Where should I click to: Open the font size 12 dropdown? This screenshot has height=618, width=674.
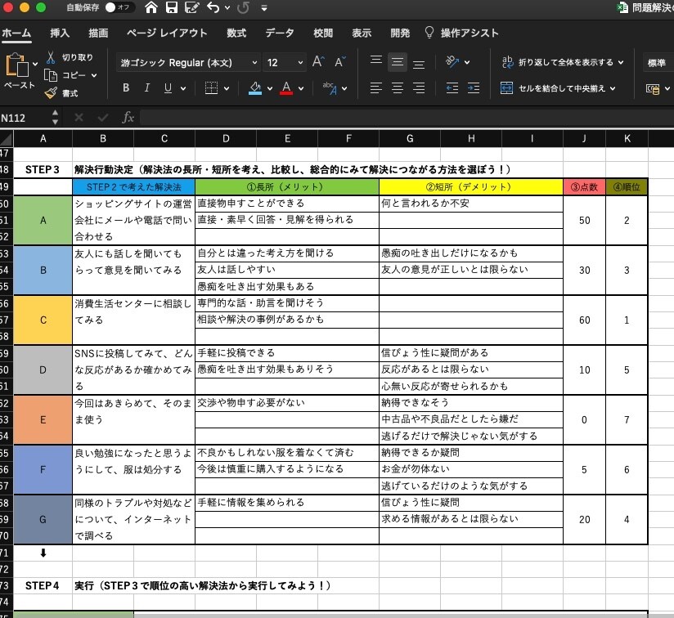(285, 63)
